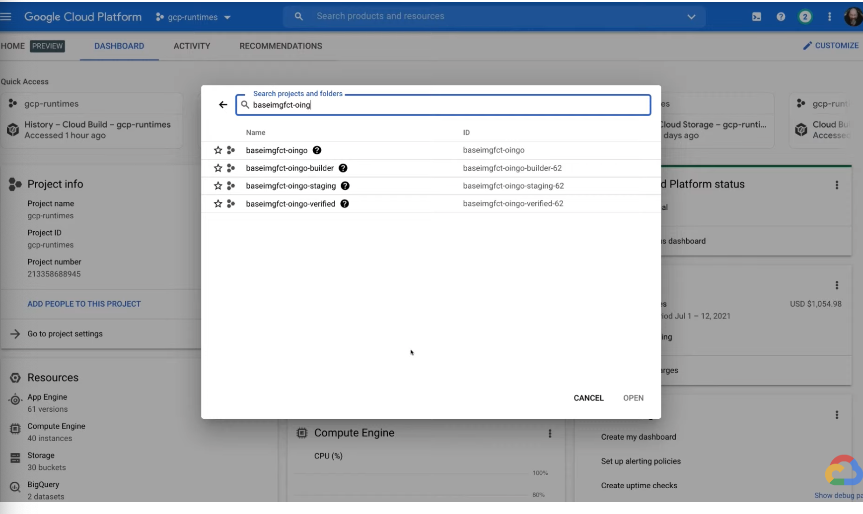
Task: Switch to the Dashboard tab
Action: coord(119,46)
